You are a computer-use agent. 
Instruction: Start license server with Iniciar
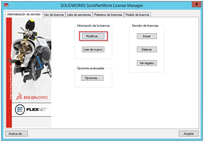pyautogui.click(x=147, y=36)
